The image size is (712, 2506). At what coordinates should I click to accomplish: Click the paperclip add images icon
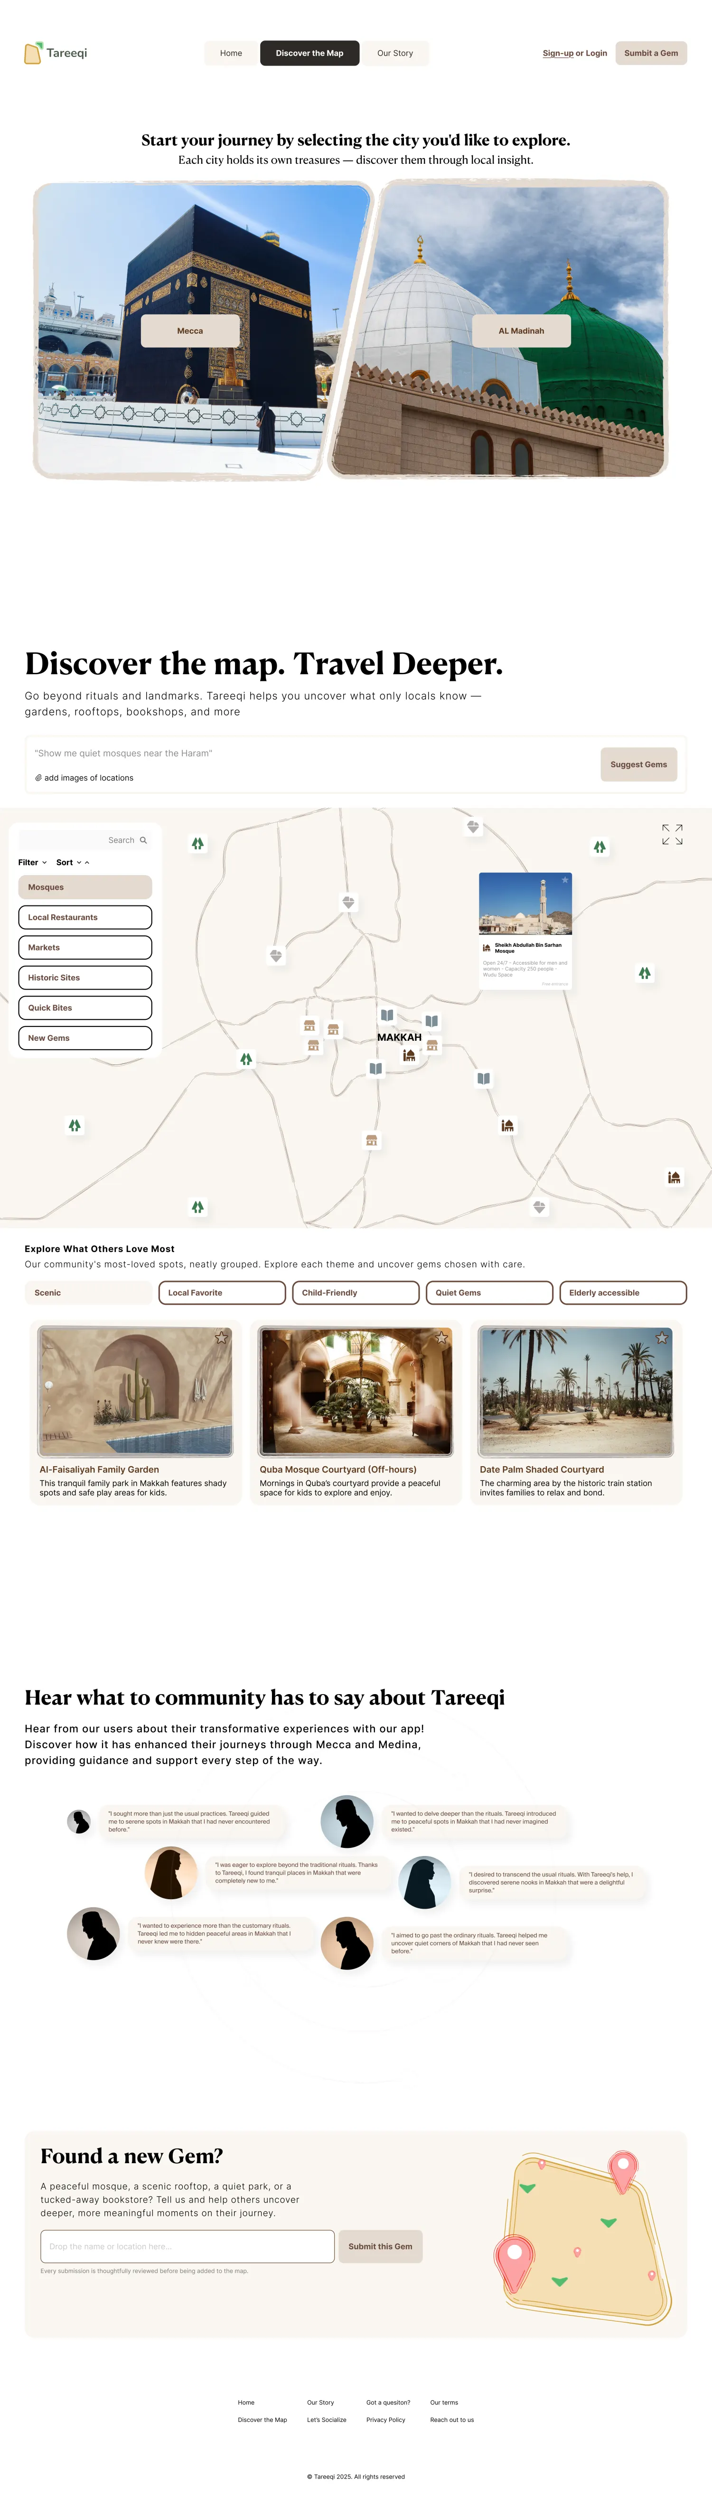click(x=39, y=777)
